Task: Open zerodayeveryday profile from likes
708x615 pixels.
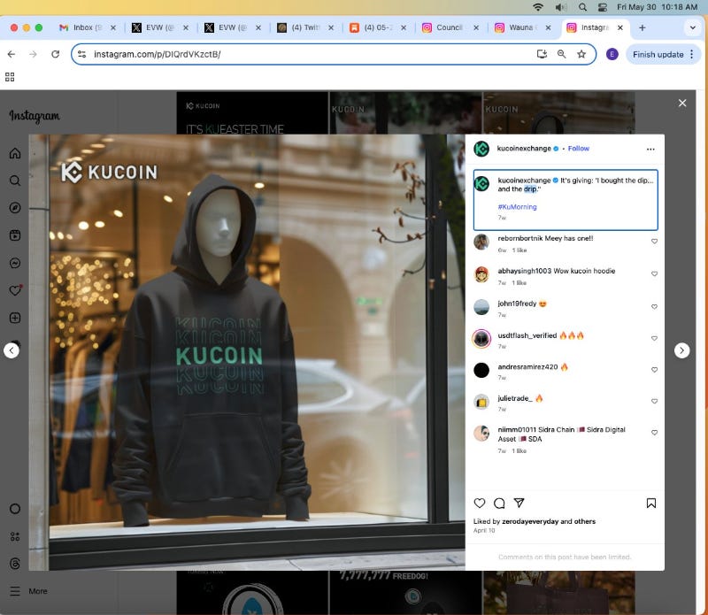Action: pos(530,521)
